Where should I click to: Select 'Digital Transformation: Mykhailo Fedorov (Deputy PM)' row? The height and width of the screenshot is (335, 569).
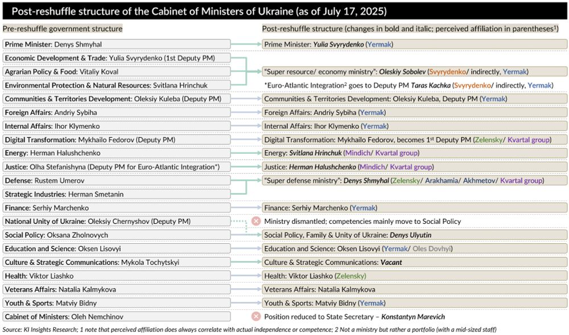(117, 140)
